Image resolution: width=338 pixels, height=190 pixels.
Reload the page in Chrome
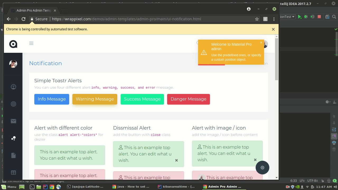pyautogui.click(x=24, y=19)
